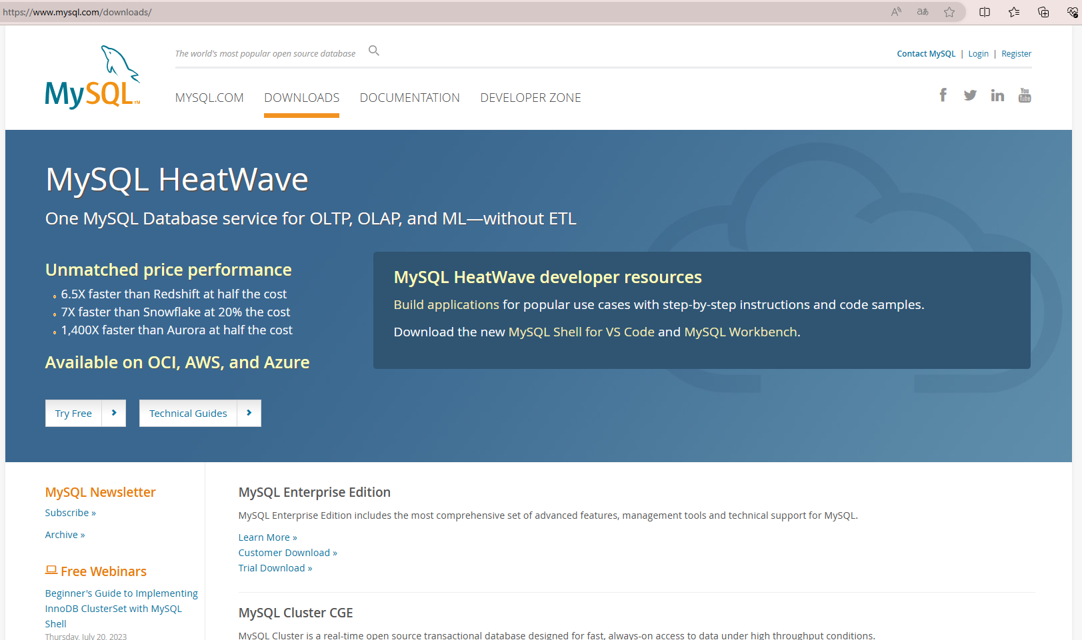Click the Trial Download link

275,568
